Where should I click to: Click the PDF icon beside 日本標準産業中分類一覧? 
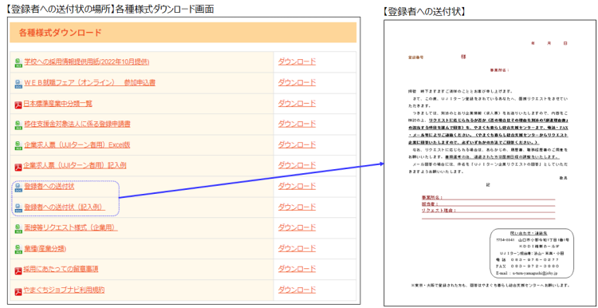pyautogui.click(x=18, y=105)
